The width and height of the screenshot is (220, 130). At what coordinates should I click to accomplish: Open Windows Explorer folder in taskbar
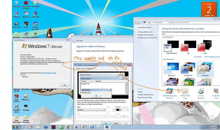[x=38, y=127]
